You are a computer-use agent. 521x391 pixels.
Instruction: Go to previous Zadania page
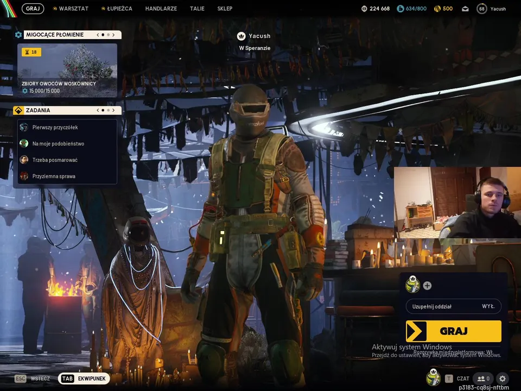pyautogui.click(x=98, y=110)
